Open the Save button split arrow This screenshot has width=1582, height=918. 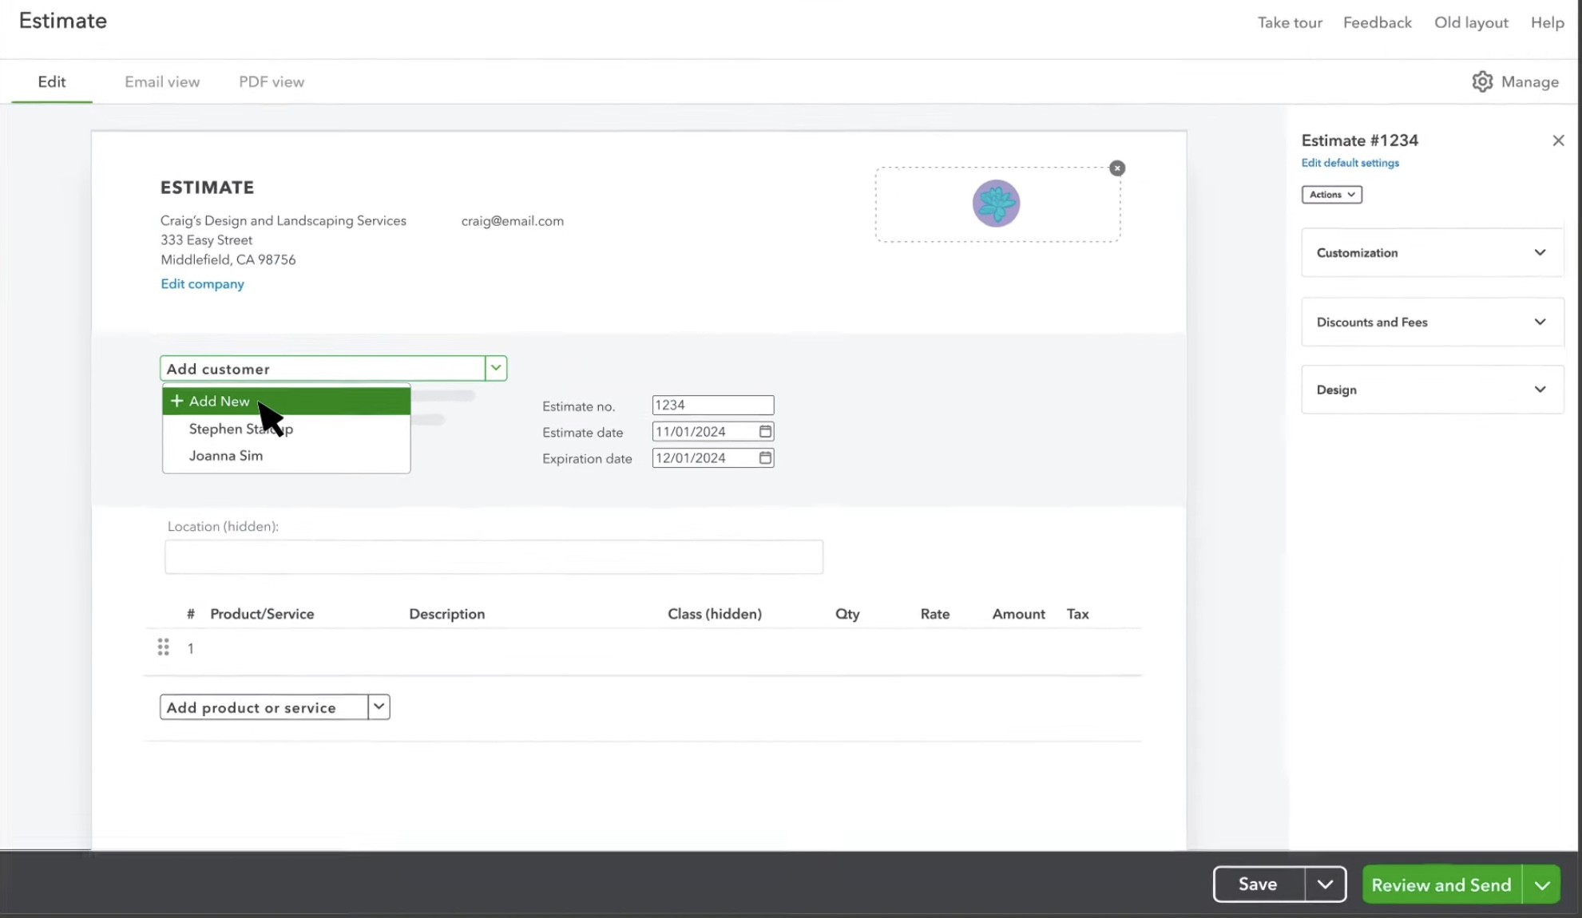[1325, 884]
